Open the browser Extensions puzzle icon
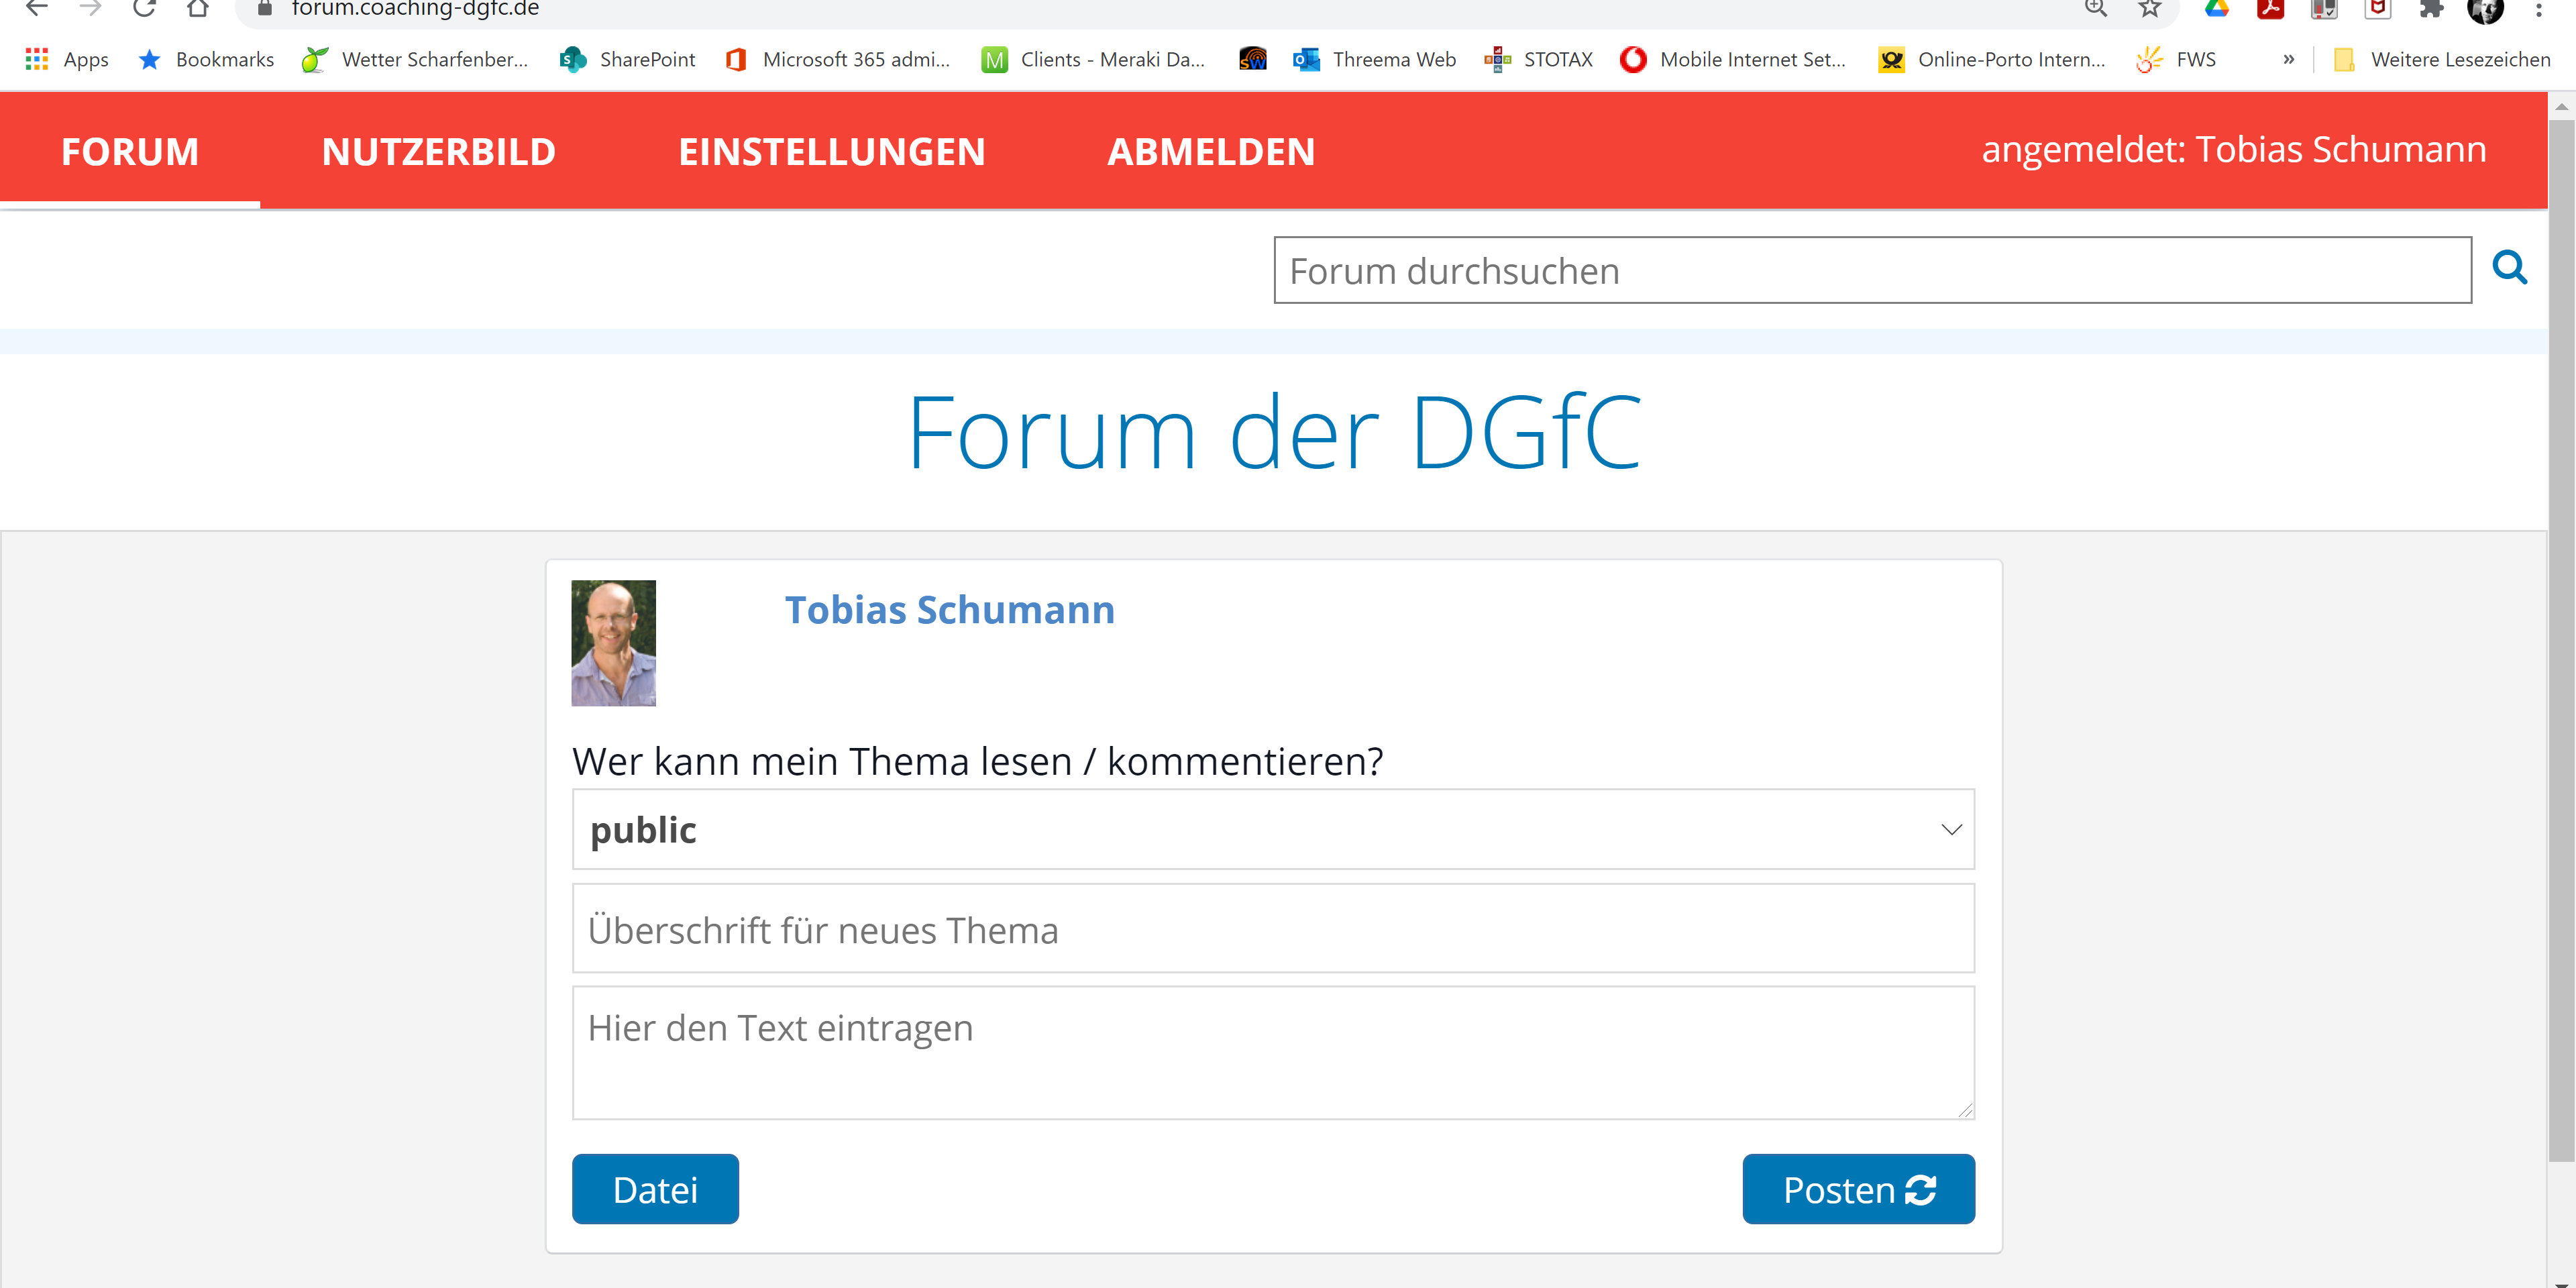 pos(2431,9)
